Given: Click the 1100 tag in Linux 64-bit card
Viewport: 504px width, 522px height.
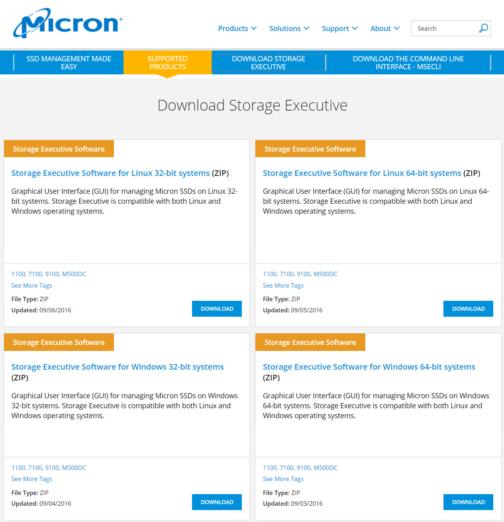Looking at the screenshot, I should click(269, 274).
